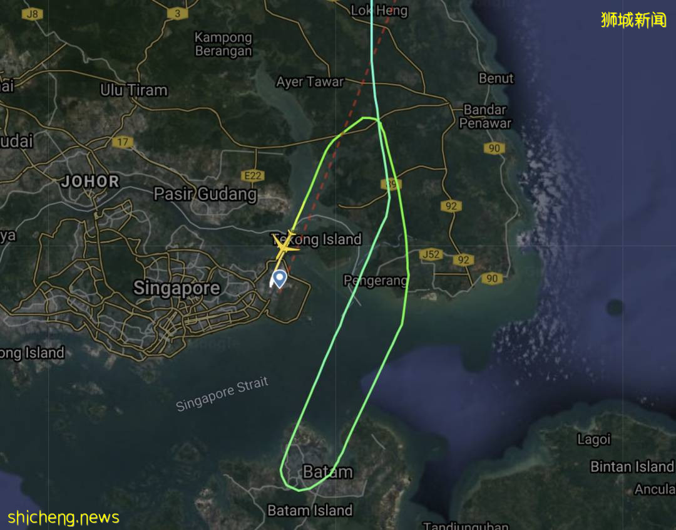
Task: Click the Batam city label
Action: pyautogui.click(x=327, y=472)
